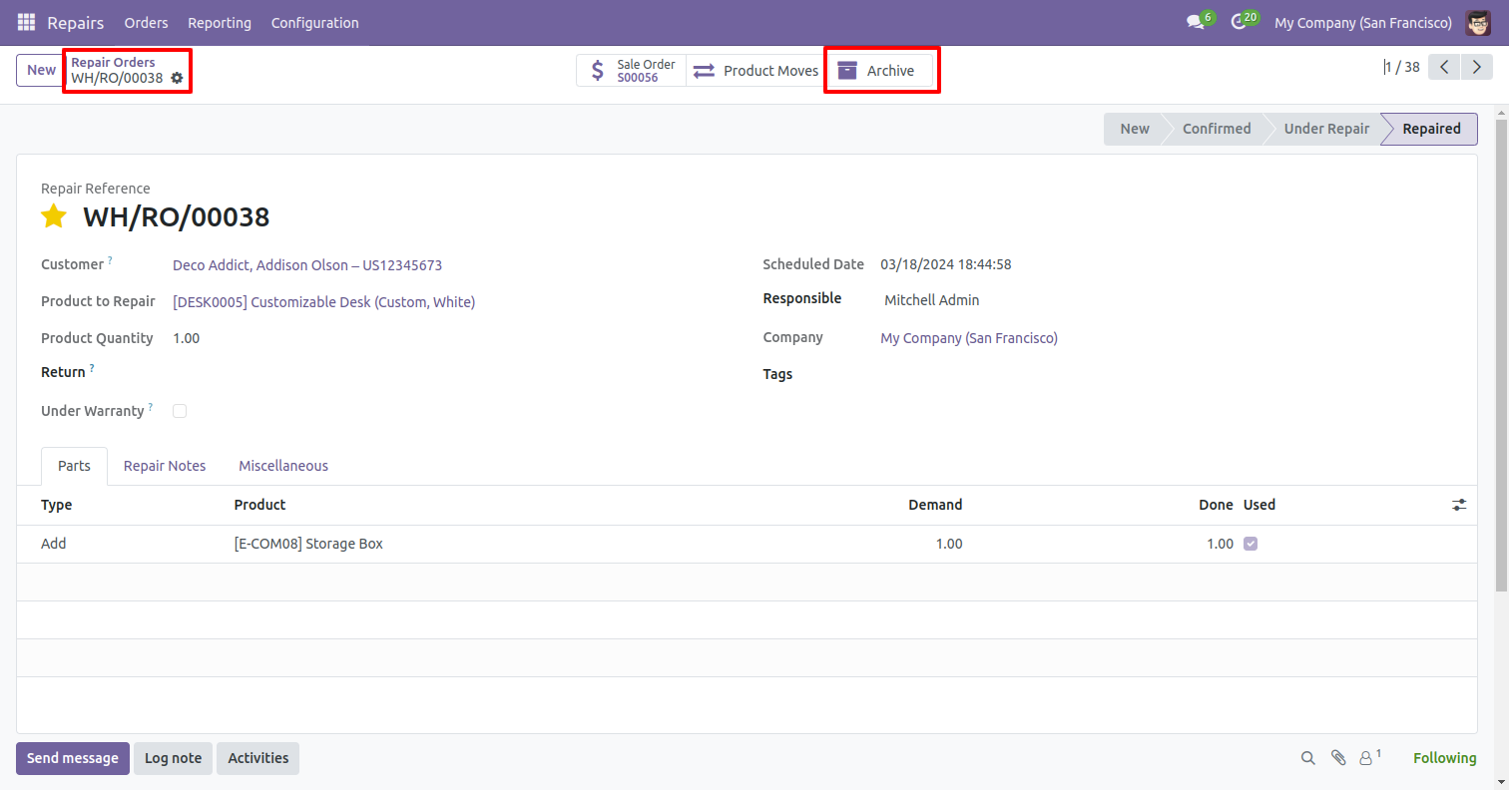Toggle the yellow favorite star
Screen dimensions: 1509x790
(x=54, y=216)
